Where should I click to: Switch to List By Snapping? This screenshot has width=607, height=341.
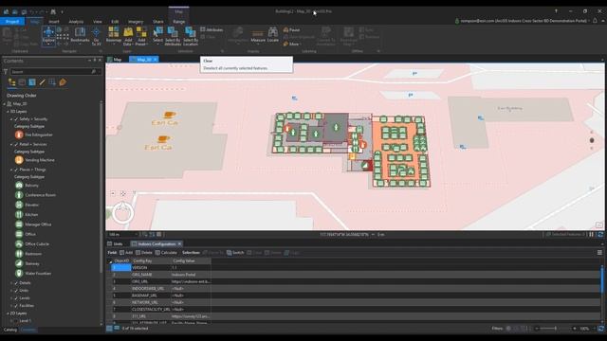[x=52, y=82]
